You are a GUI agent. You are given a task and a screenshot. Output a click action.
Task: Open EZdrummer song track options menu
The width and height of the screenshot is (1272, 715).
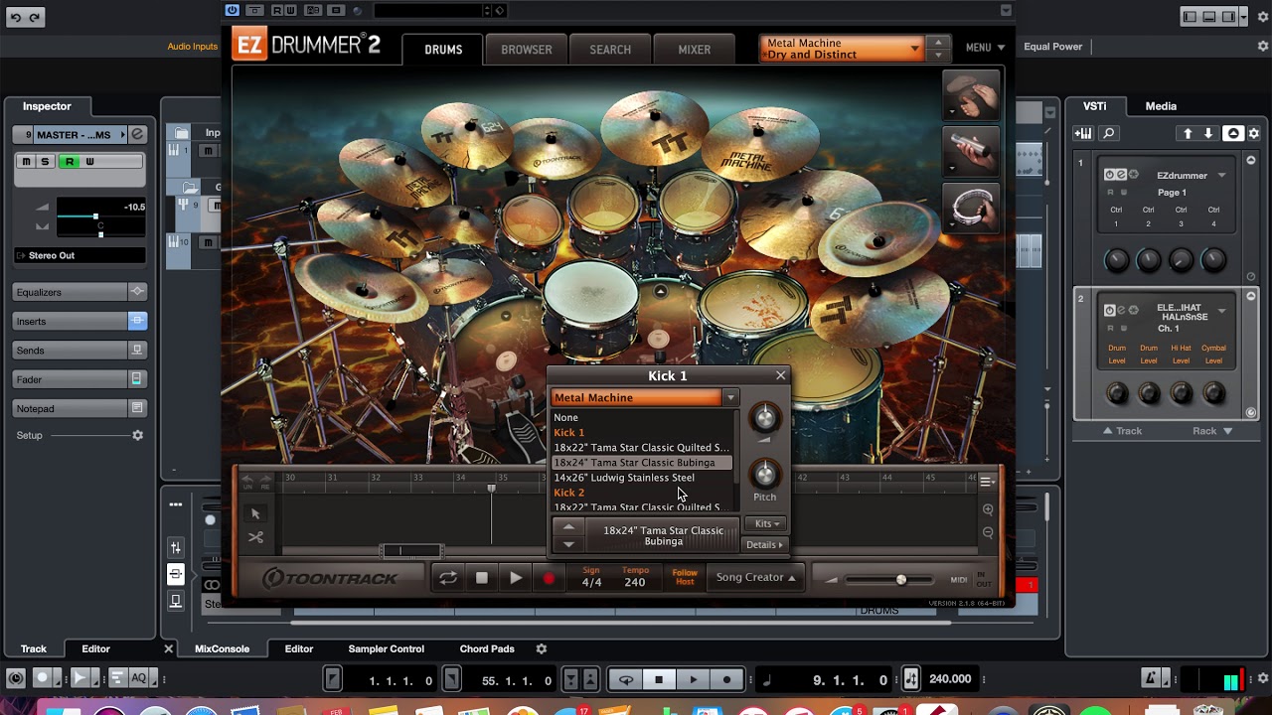(987, 482)
